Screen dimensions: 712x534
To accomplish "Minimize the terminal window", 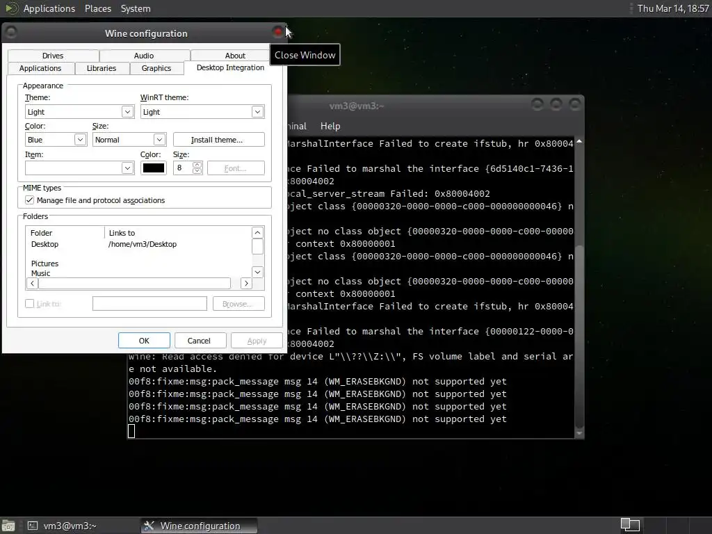I will point(537,105).
